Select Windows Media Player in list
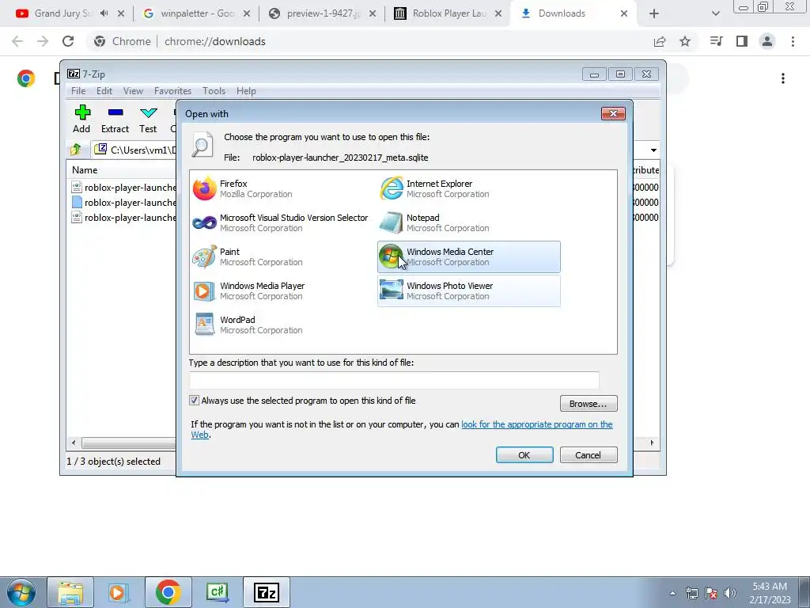This screenshot has width=810, height=608. (282, 291)
